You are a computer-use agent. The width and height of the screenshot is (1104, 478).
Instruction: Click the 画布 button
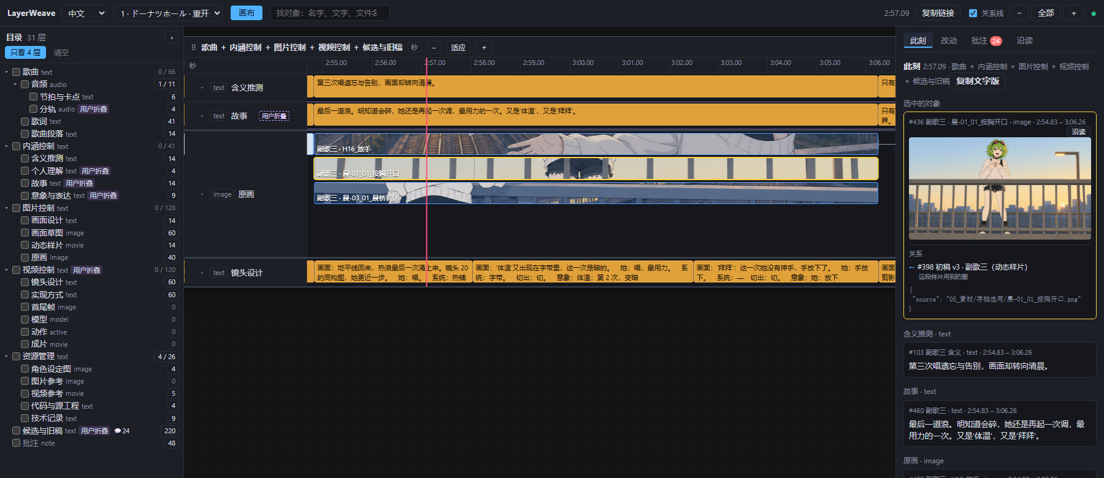(x=247, y=13)
